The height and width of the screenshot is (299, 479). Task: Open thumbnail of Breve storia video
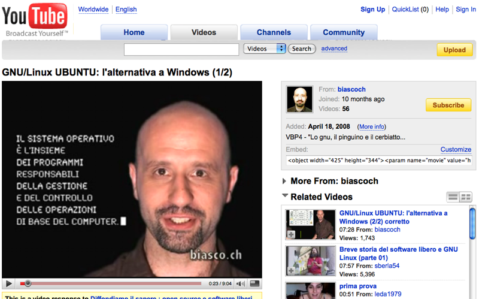point(310,261)
